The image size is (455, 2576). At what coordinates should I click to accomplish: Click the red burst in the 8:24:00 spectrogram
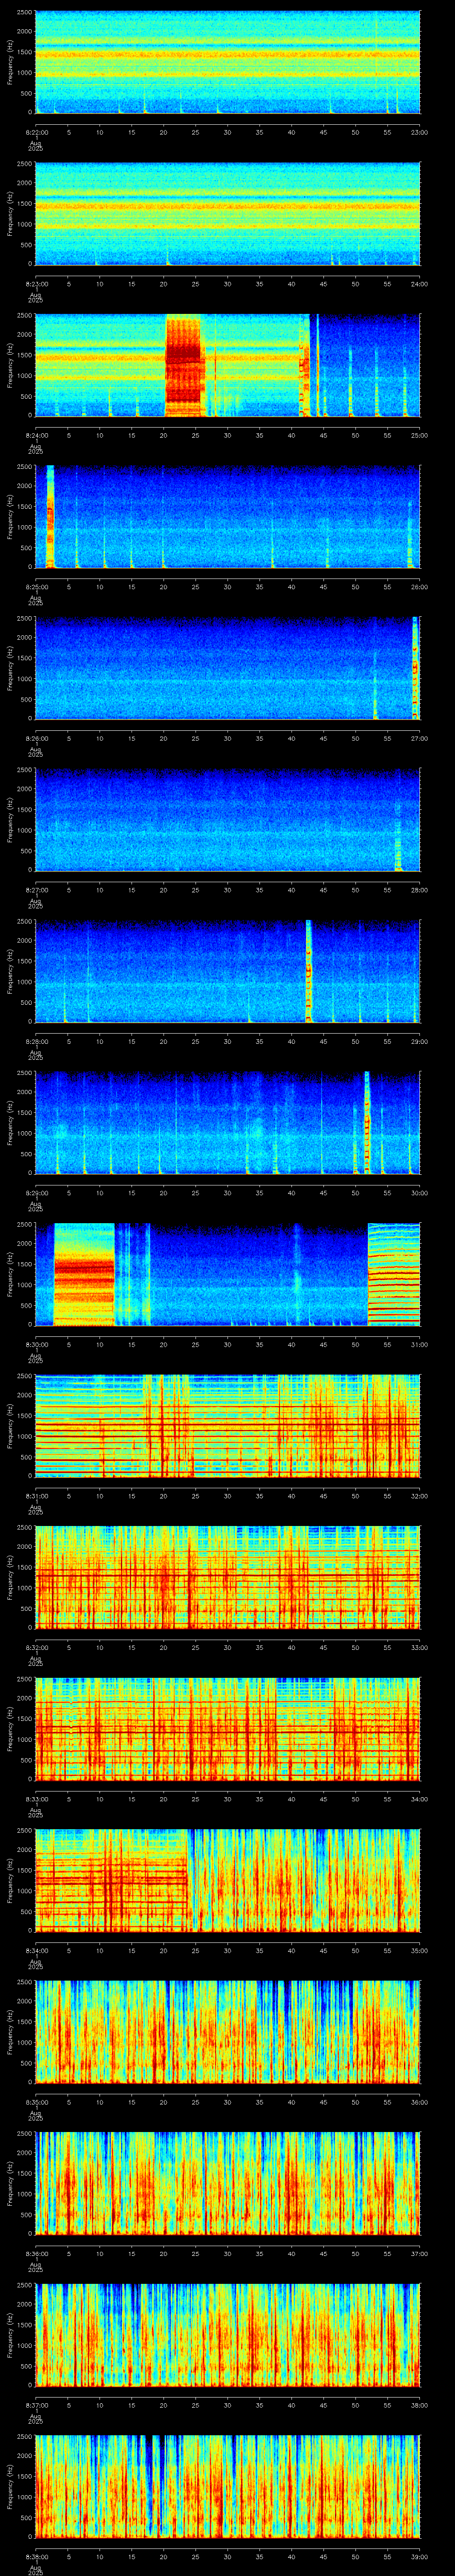click(183, 365)
